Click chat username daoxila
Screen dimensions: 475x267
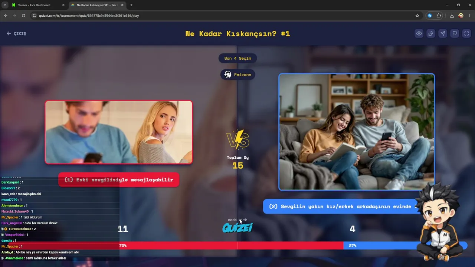click(7, 241)
